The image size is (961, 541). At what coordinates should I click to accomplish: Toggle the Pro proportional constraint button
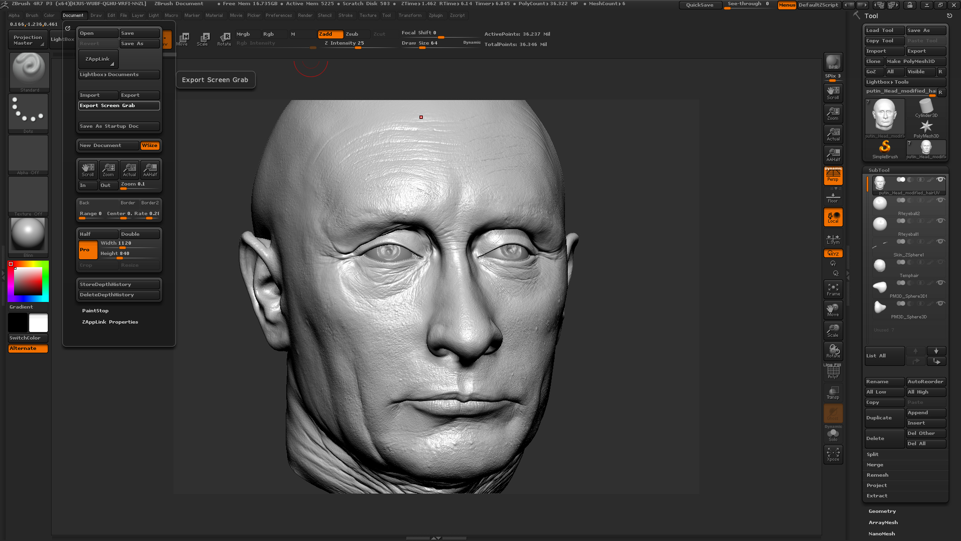click(88, 249)
